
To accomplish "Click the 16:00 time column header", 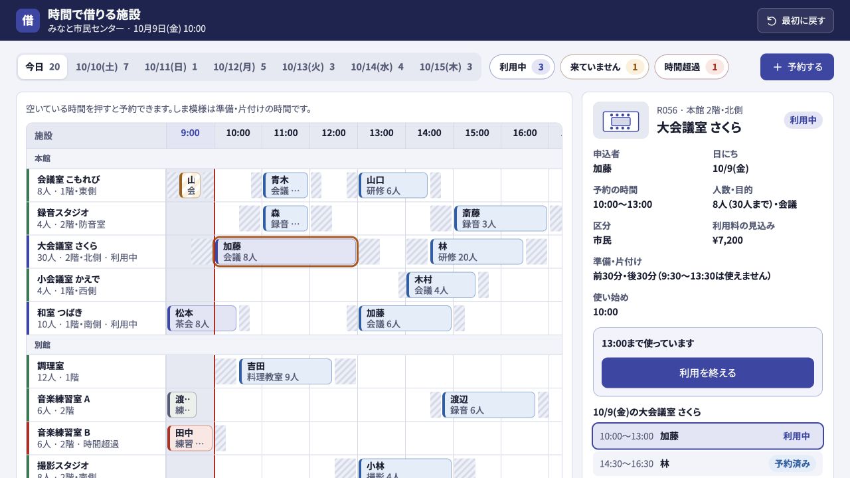I will click(525, 135).
